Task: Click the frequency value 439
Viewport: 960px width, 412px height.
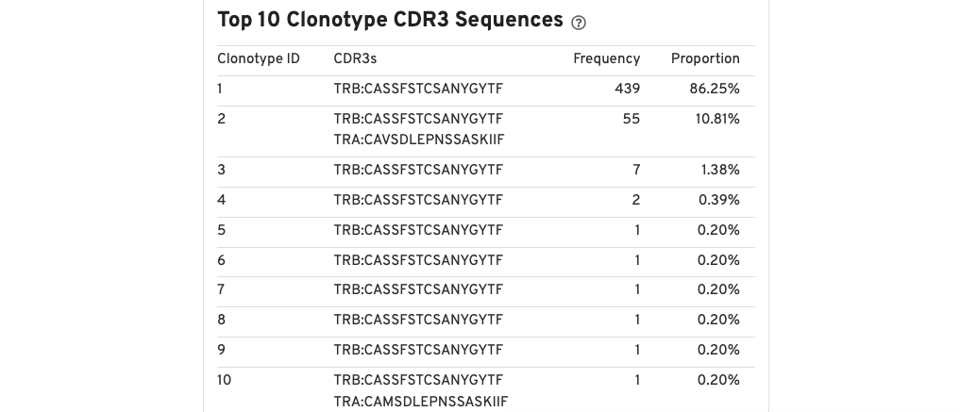Action: (x=628, y=90)
